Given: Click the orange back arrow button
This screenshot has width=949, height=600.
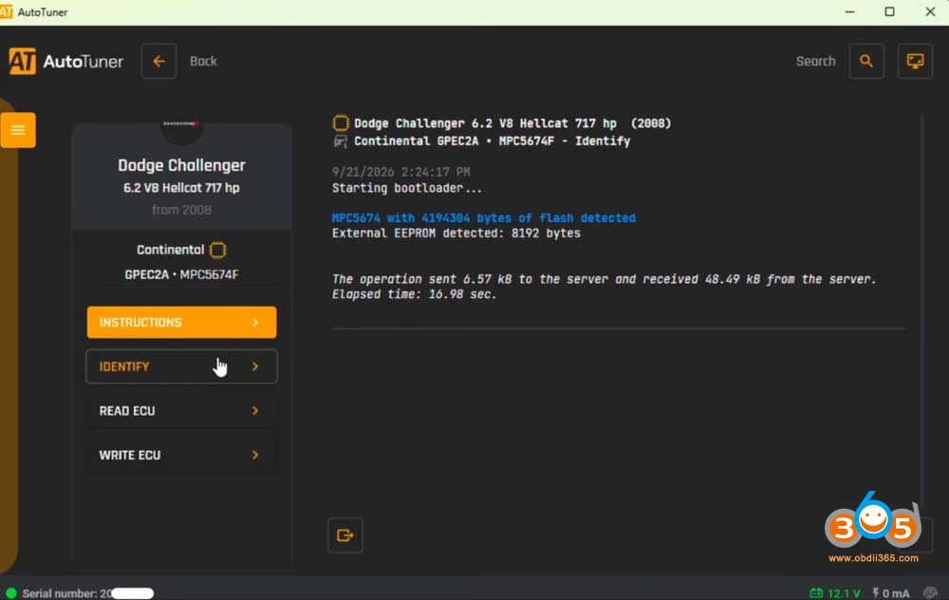Looking at the screenshot, I should click(x=158, y=61).
